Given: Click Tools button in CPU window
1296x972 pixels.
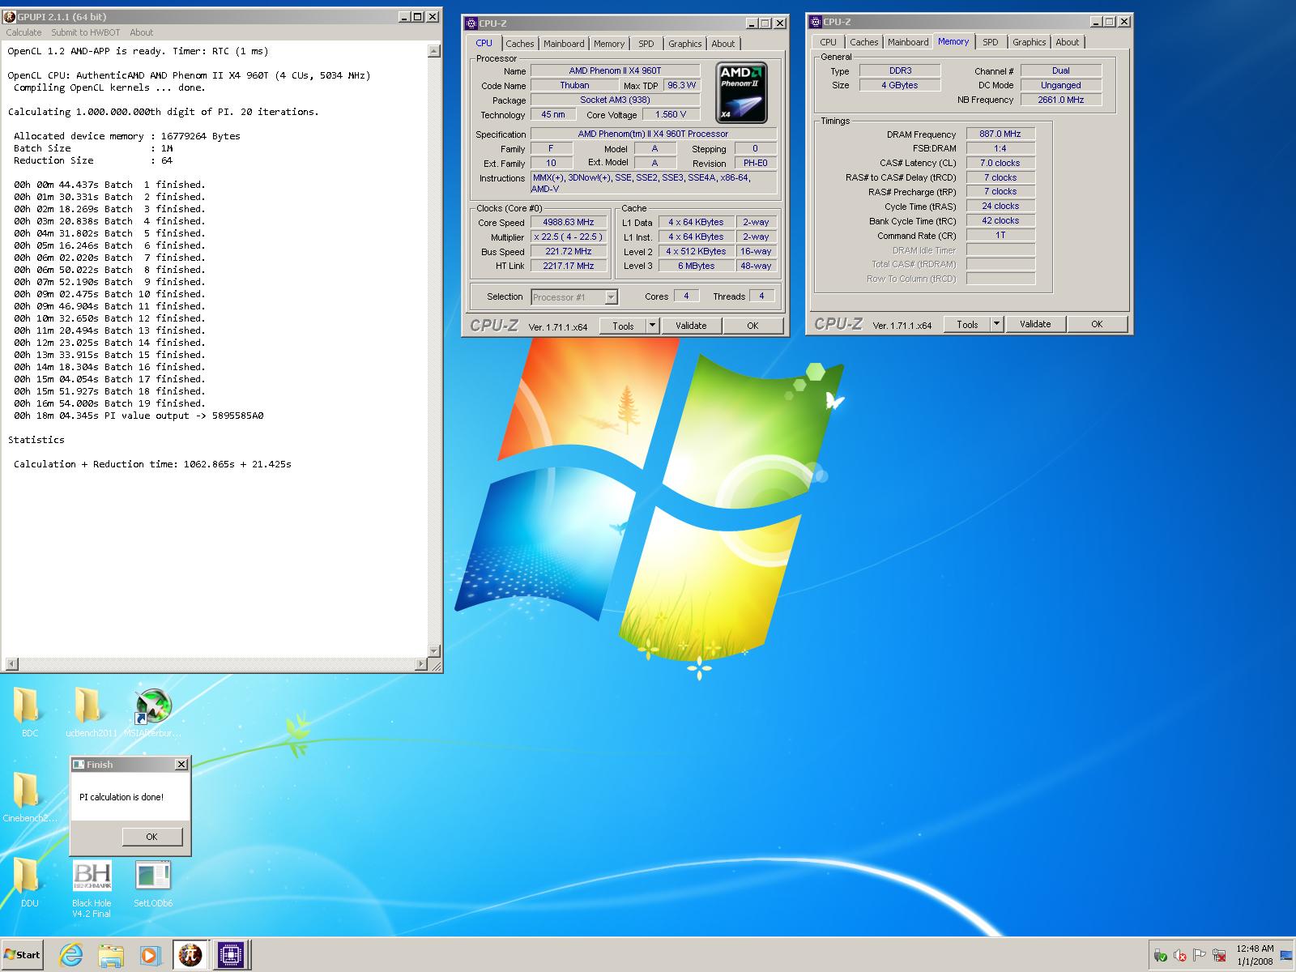Looking at the screenshot, I should pos(623,326).
